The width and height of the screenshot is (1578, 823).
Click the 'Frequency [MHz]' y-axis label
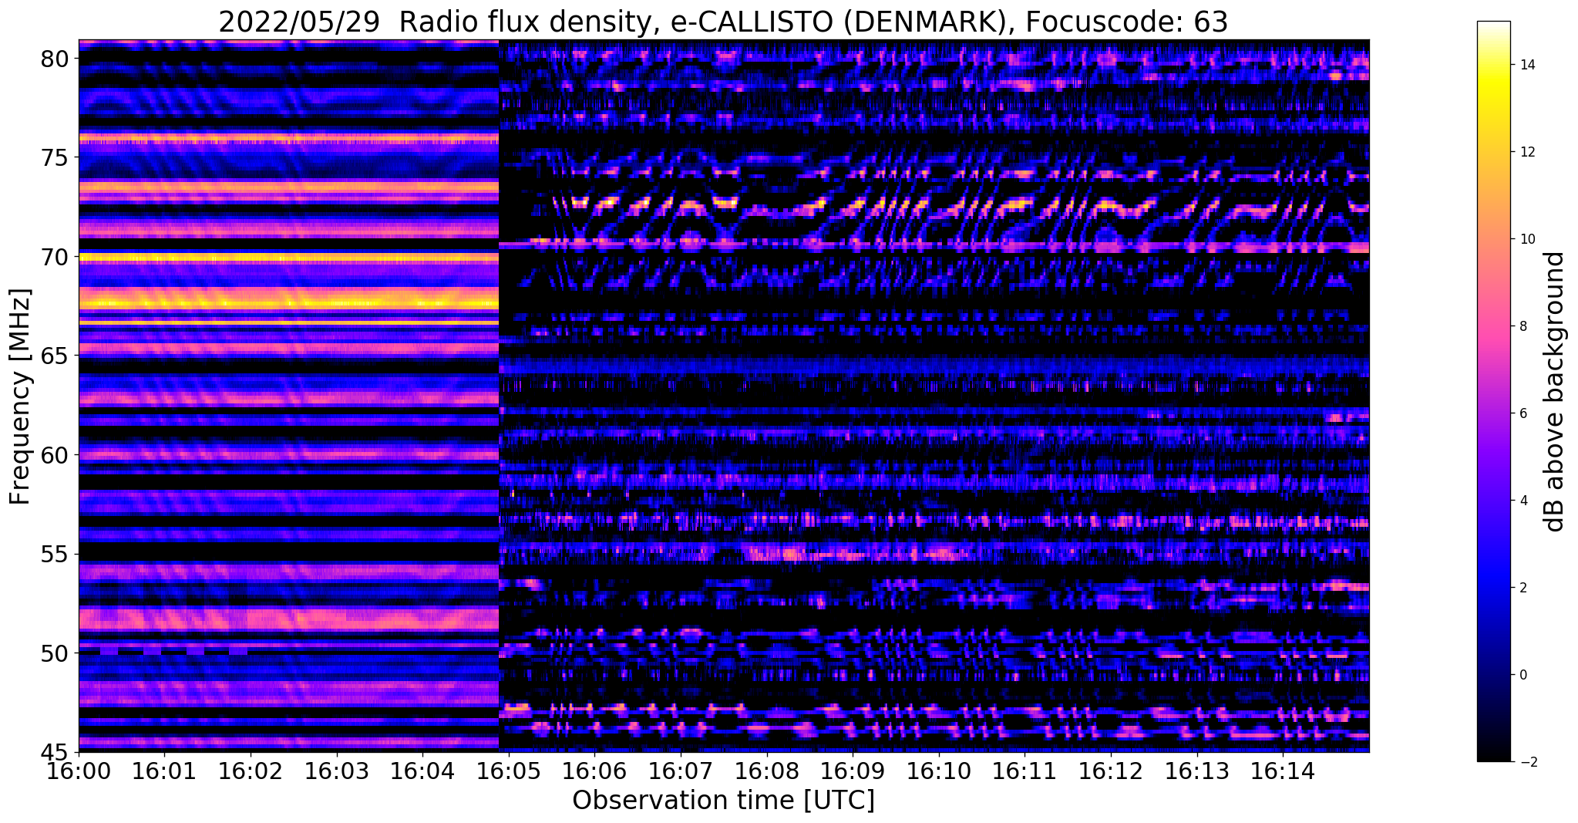(20, 396)
